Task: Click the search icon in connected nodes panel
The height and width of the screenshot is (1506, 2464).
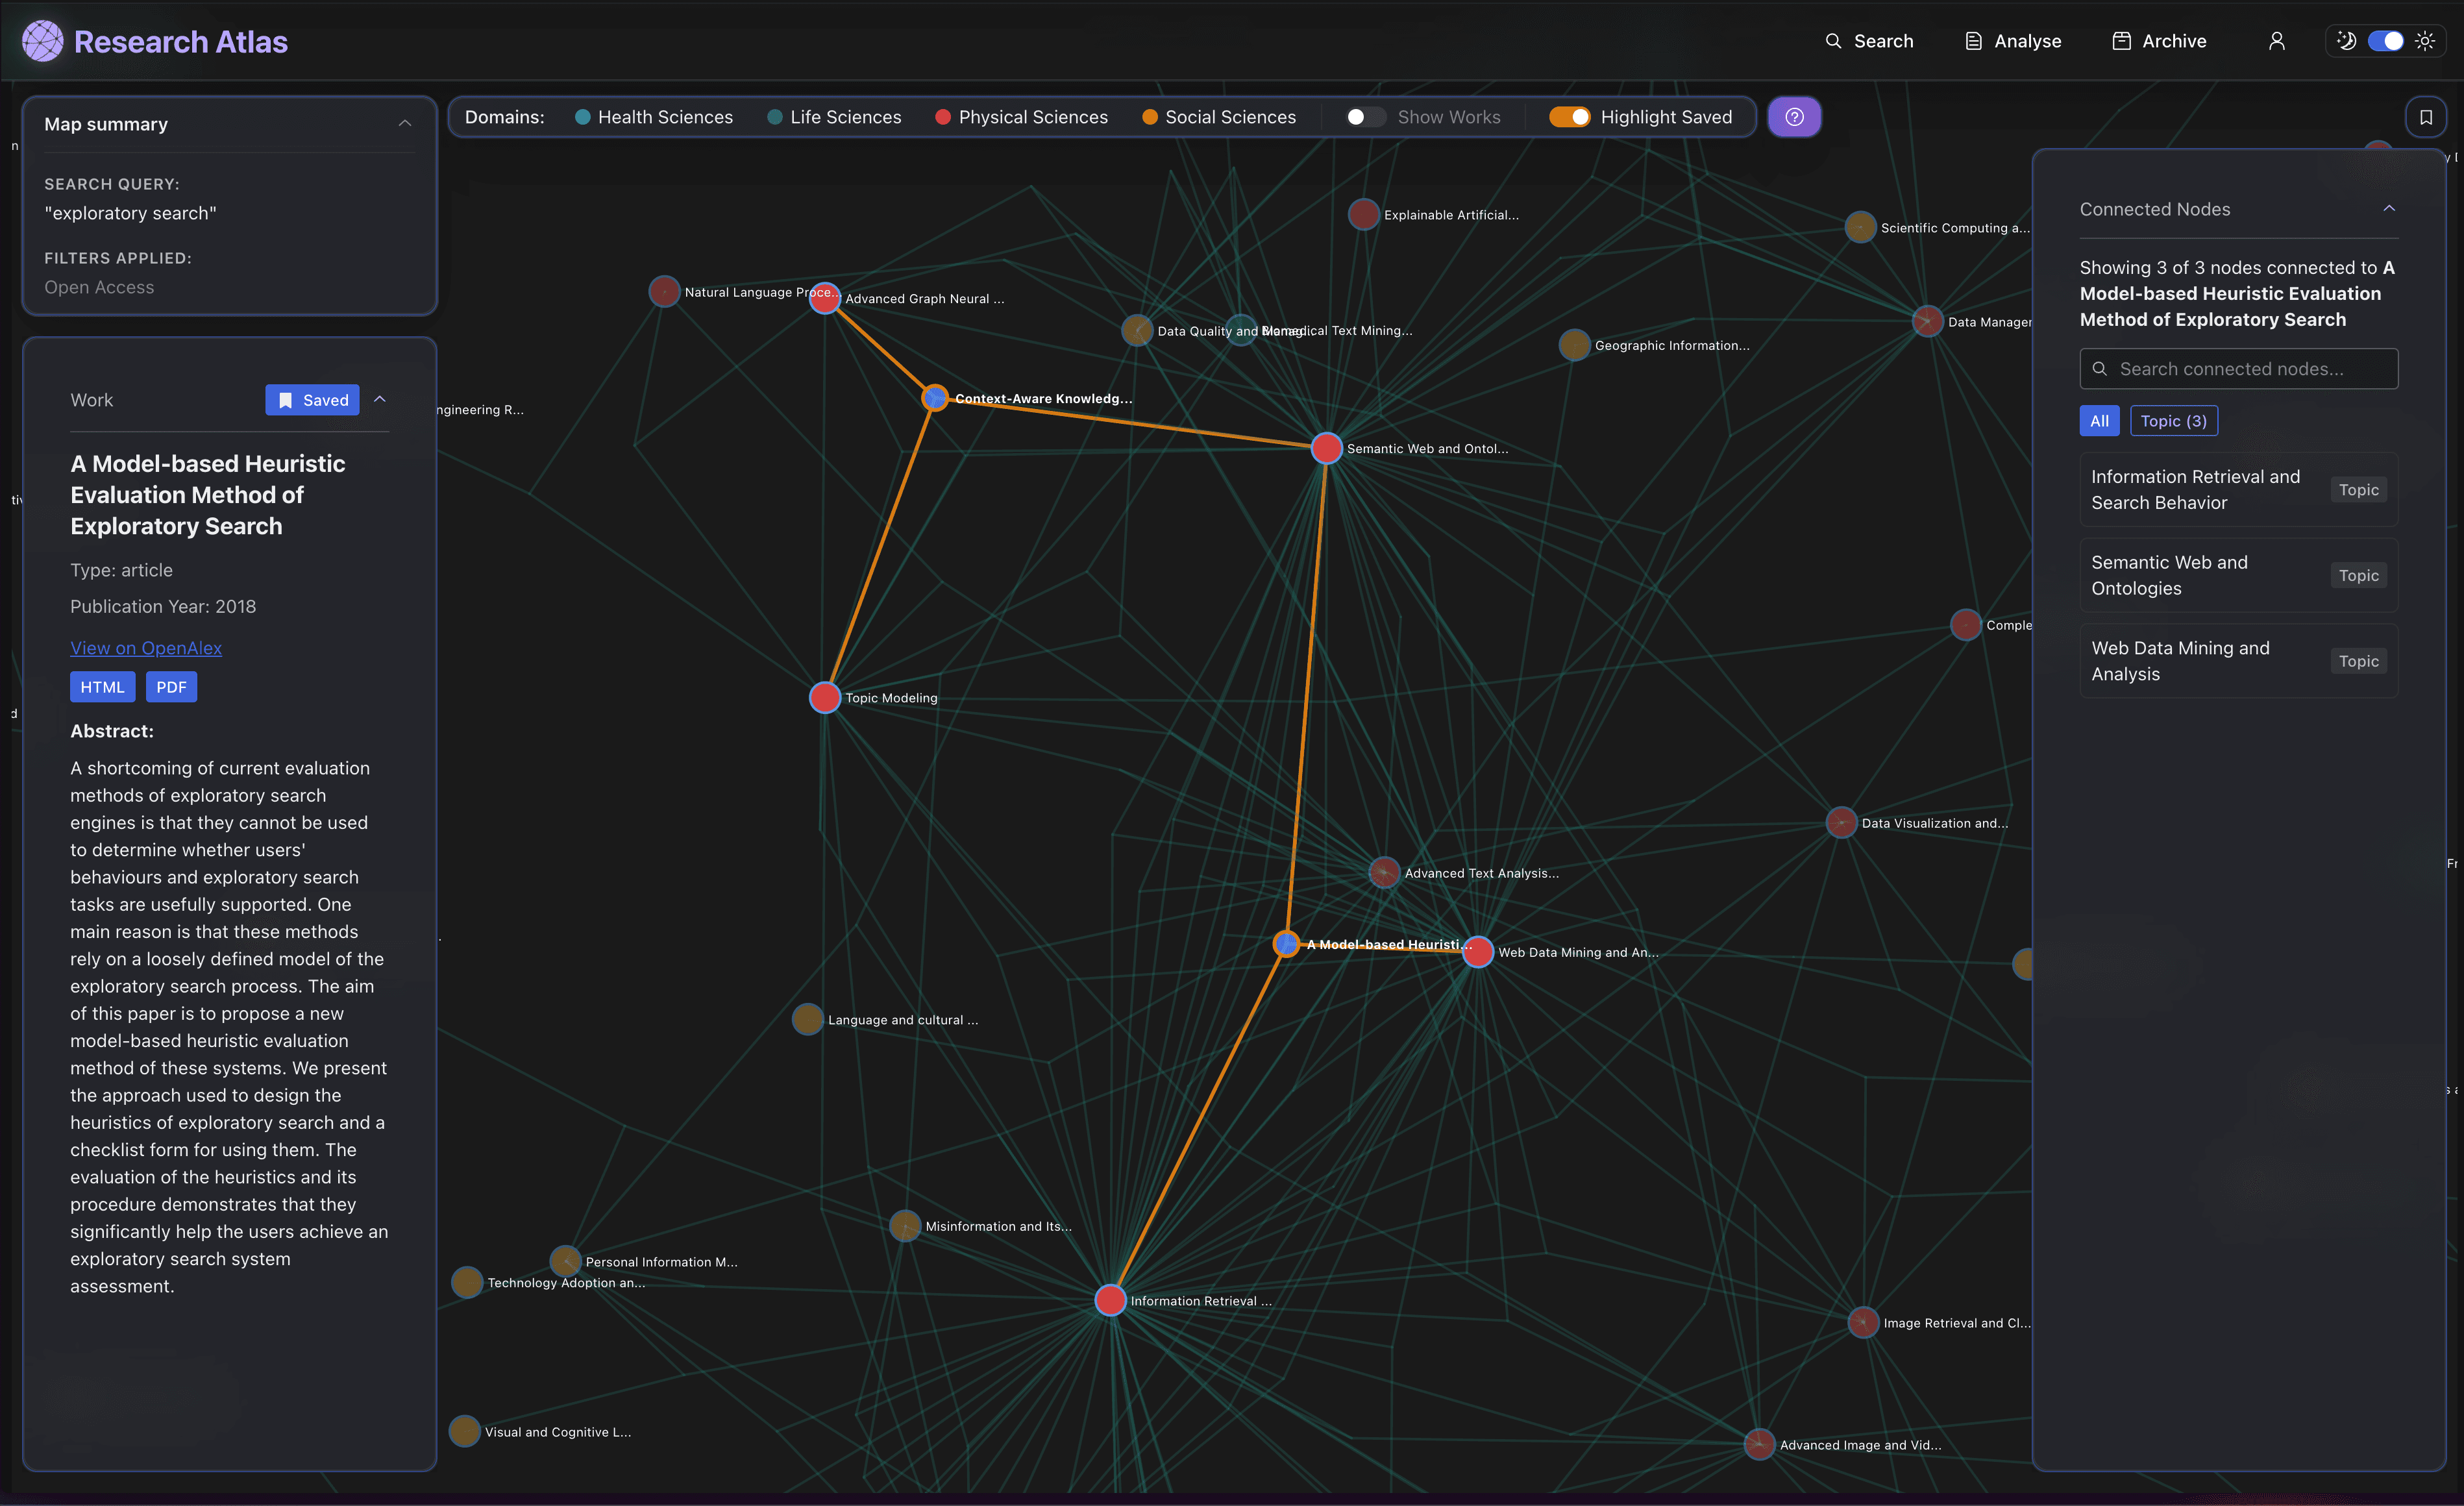Action: [x=2101, y=369]
